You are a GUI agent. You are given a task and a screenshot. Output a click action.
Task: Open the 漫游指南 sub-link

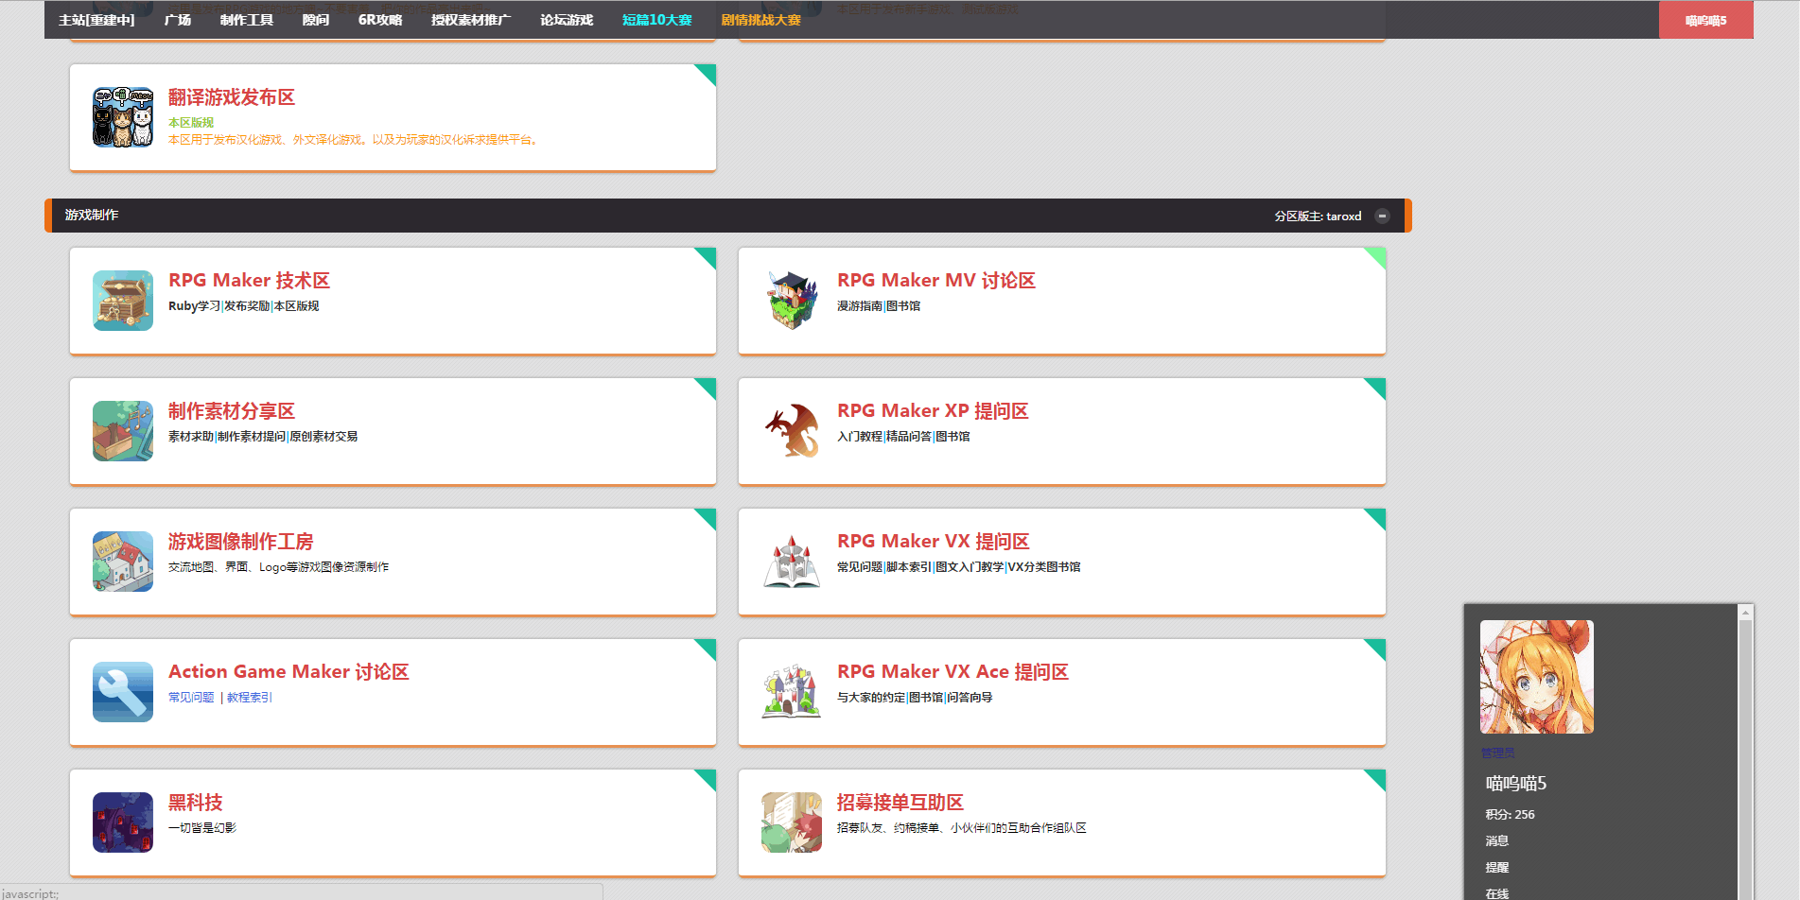pos(860,306)
